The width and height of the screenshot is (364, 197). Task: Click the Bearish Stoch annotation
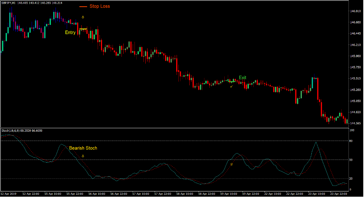click(83, 148)
